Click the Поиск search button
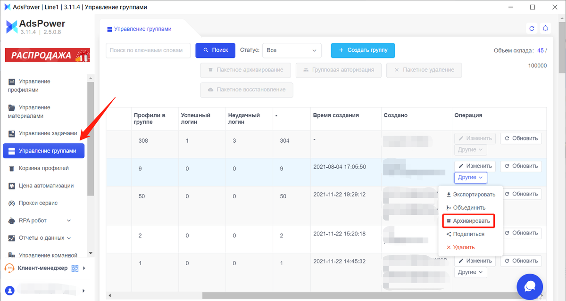 coord(215,50)
